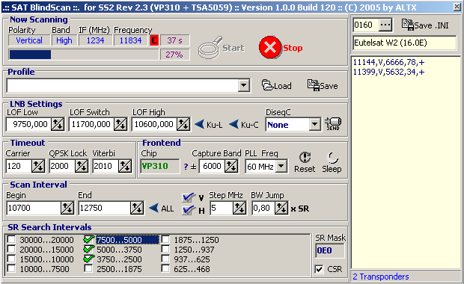
Task: Uncheck the 5000...3750 SR interval
Action: tap(88, 249)
